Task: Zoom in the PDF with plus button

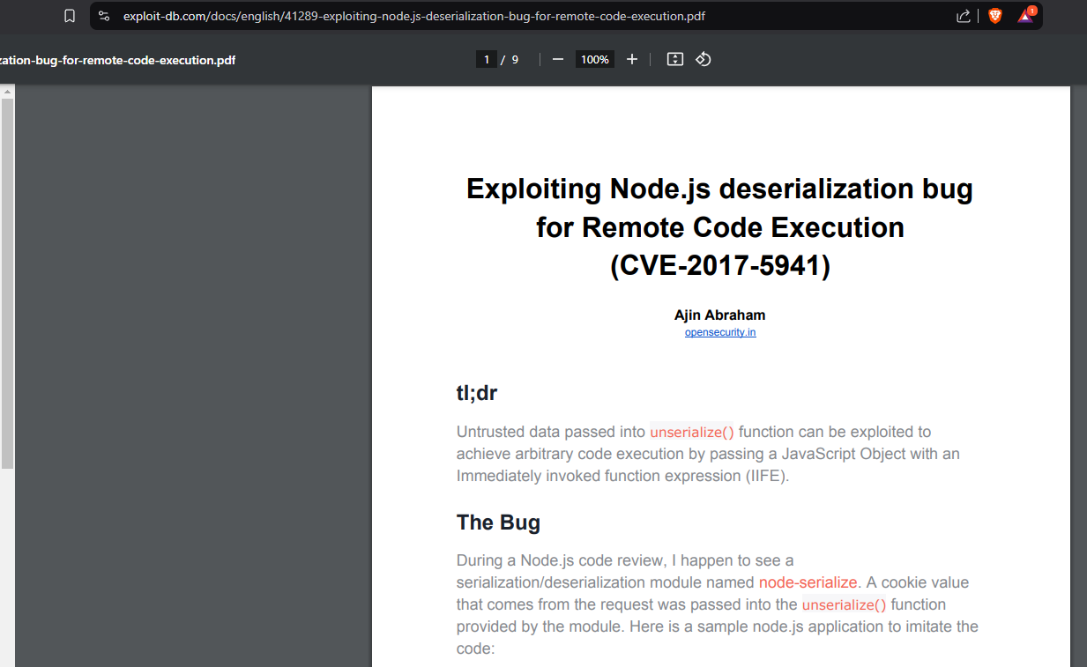Action: click(631, 59)
